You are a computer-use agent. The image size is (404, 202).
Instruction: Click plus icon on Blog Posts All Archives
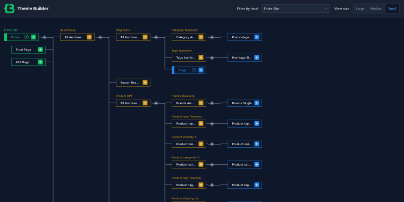[x=145, y=37]
